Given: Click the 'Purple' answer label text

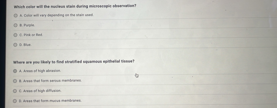Looking at the screenshot, I should [29, 25].
